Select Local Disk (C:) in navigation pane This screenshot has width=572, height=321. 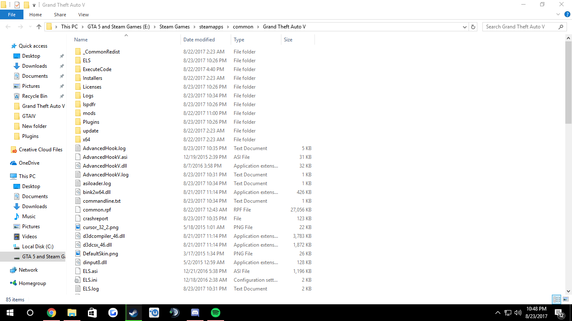coord(38,247)
